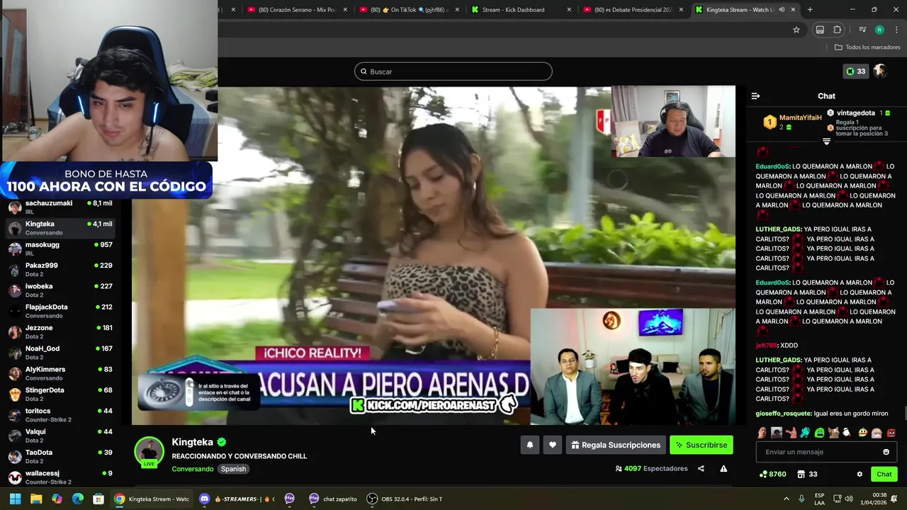The width and height of the screenshot is (907, 510).
Task: Click Regala Suscripciones button
Action: (616, 445)
